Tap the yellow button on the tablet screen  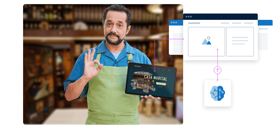161,84
